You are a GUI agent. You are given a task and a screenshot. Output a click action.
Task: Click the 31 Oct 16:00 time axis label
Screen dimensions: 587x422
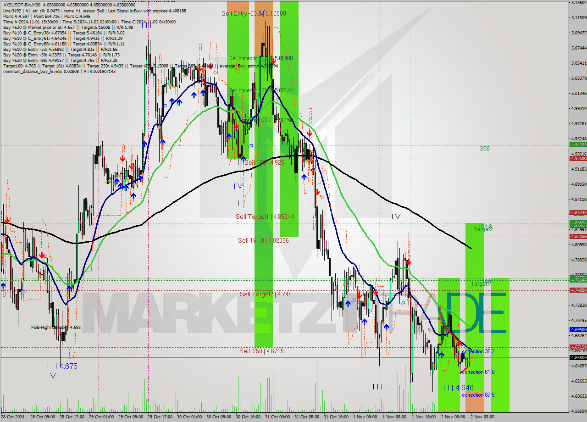(x=335, y=417)
